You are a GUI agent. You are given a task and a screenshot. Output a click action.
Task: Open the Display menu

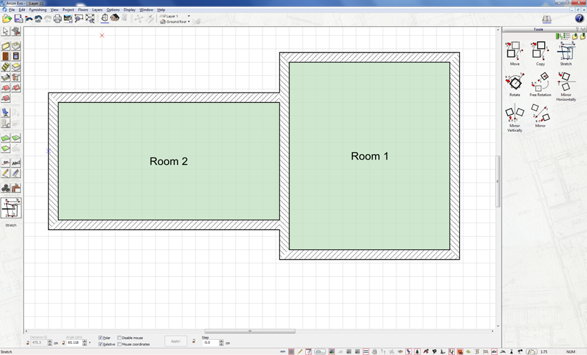coord(130,10)
